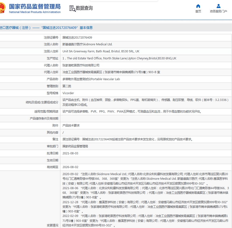The image size is (232, 228).
Task: Click the 管理类别 row label
Action: pyautogui.click(x=53, y=86)
